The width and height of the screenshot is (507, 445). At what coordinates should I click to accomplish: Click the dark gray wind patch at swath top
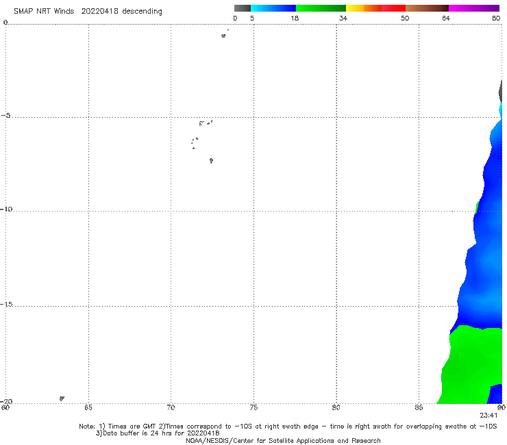[501, 91]
